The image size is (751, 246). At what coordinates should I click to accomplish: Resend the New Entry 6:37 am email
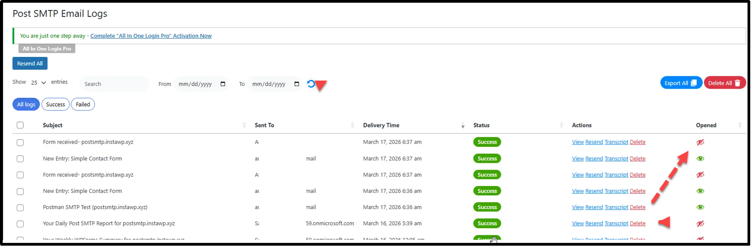point(594,158)
